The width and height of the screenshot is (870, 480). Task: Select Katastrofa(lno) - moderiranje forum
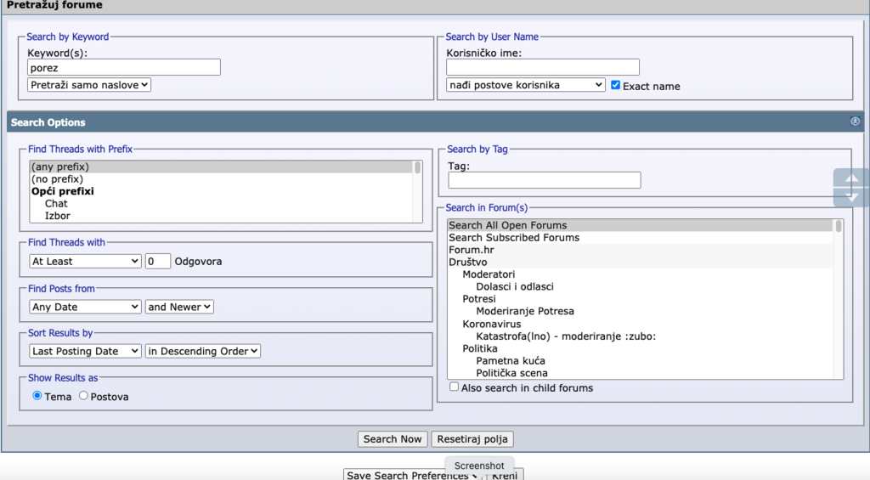click(x=641, y=336)
